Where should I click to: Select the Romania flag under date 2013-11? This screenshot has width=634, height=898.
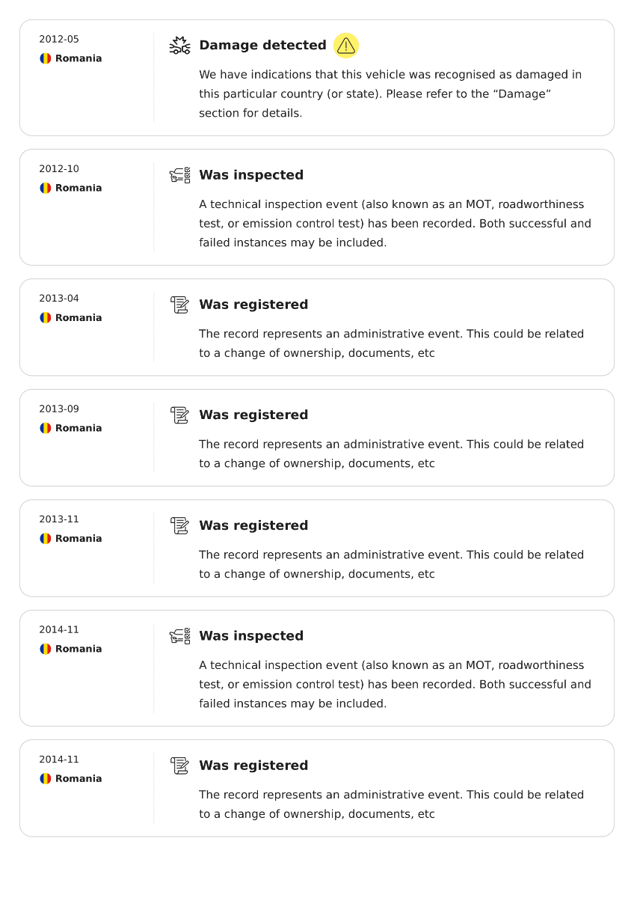pos(46,539)
